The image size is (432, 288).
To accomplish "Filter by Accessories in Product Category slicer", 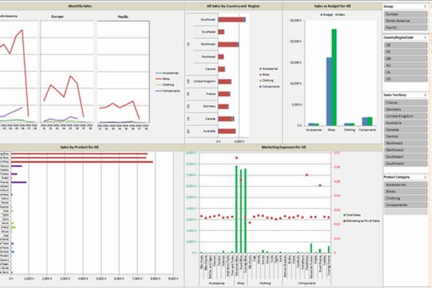I will (406, 185).
